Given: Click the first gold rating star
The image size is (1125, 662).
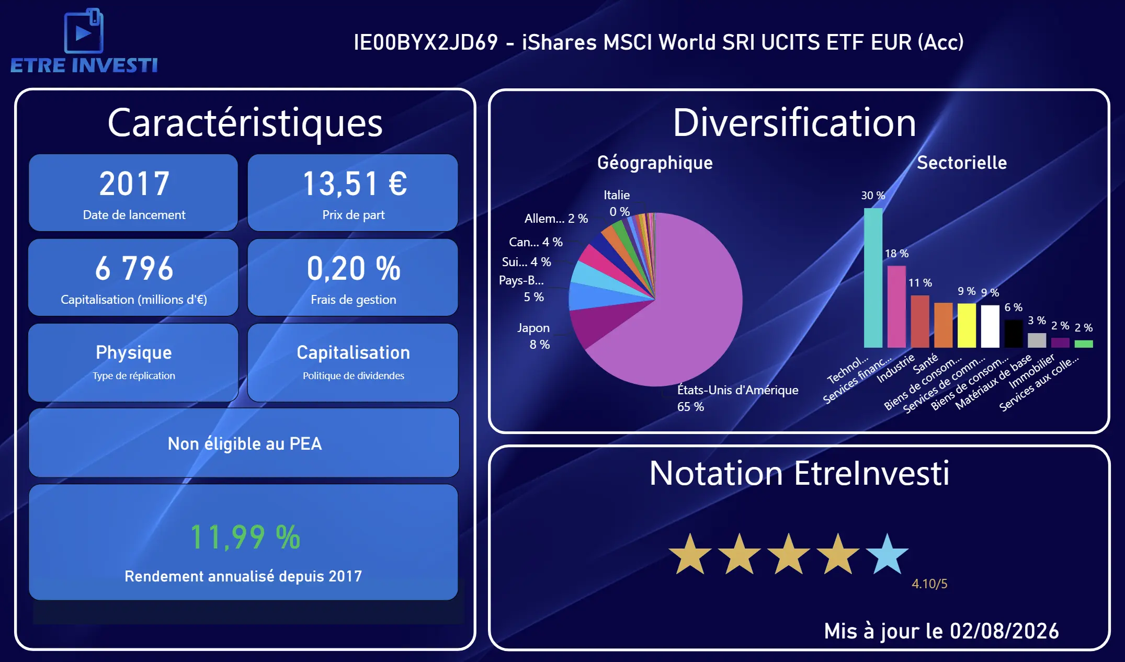Looking at the screenshot, I should click(690, 554).
